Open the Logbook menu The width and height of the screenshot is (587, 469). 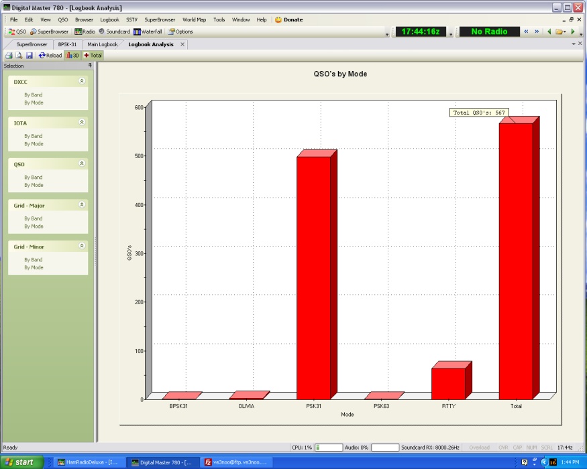(109, 20)
